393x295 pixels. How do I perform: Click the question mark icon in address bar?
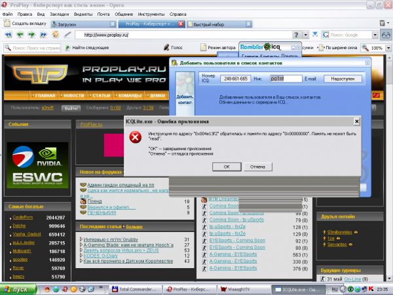[296, 35]
